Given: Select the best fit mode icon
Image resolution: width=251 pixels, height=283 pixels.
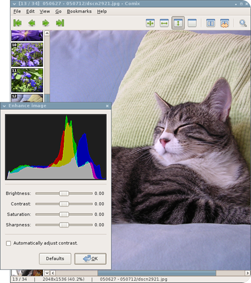Looking at the screenshot, I should 150,23.
